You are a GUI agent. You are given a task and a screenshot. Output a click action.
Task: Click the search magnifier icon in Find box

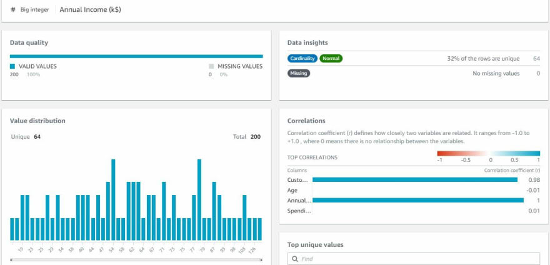pyautogui.click(x=296, y=259)
